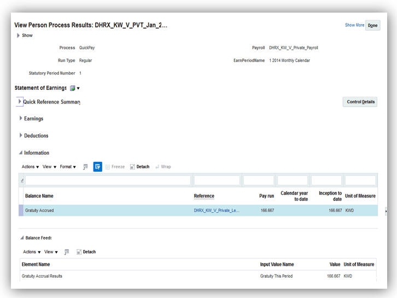Click the Reference filter field

click(217, 180)
